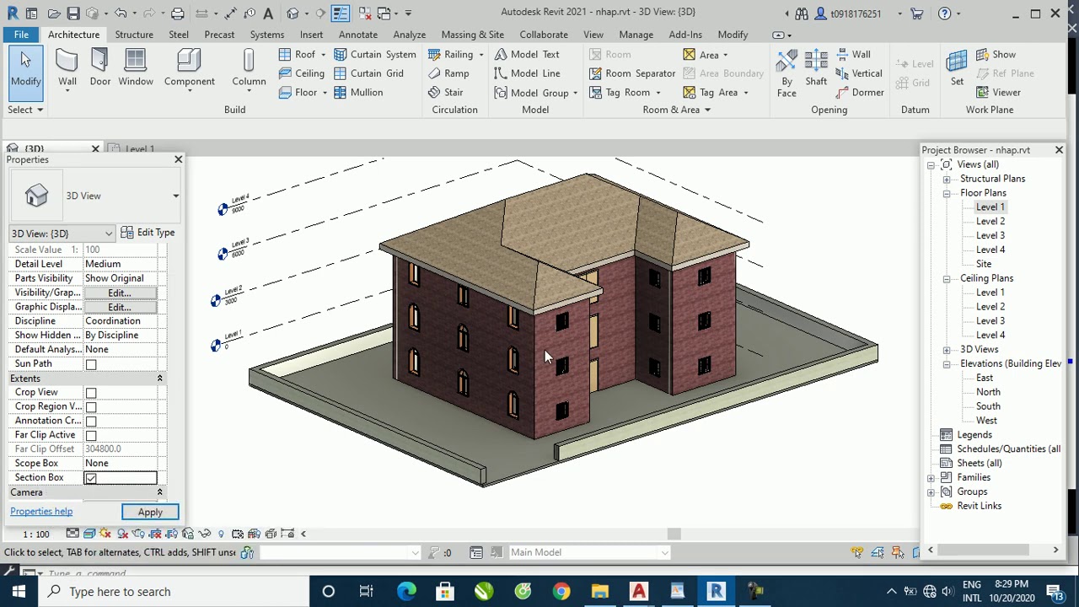Select the Roof tool
1079x607 pixels.
pyautogui.click(x=297, y=54)
